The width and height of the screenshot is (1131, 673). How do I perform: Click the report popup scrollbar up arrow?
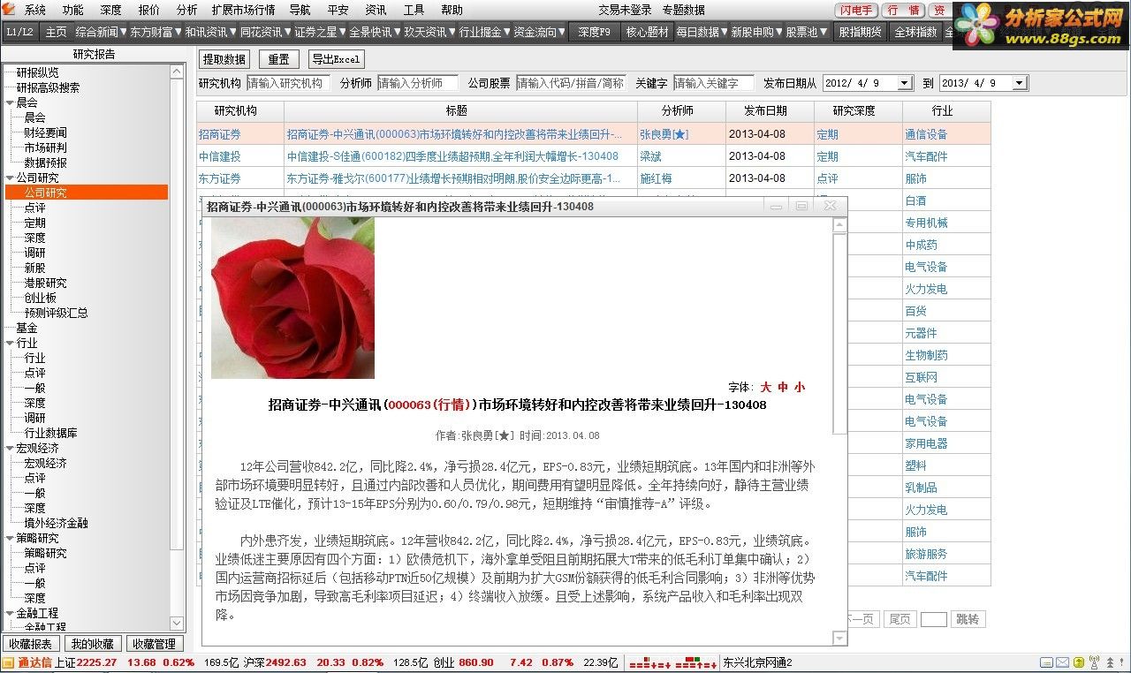pyautogui.click(x=839, y=224)
